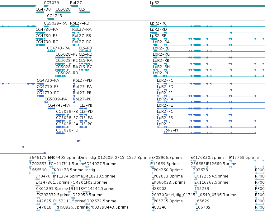Image resolution: width=265 pixels, height=212 pixels.
Task: Select transcript LpR2-RC
Action: tap(158, 23)
